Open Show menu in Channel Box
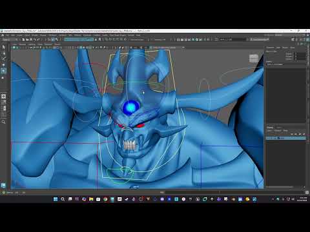Viewport: 310px width, 232px height. (292, 48)
